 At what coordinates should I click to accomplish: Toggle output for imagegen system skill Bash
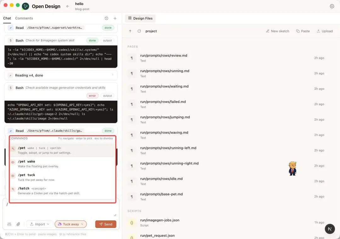click(x=107, y=41)
